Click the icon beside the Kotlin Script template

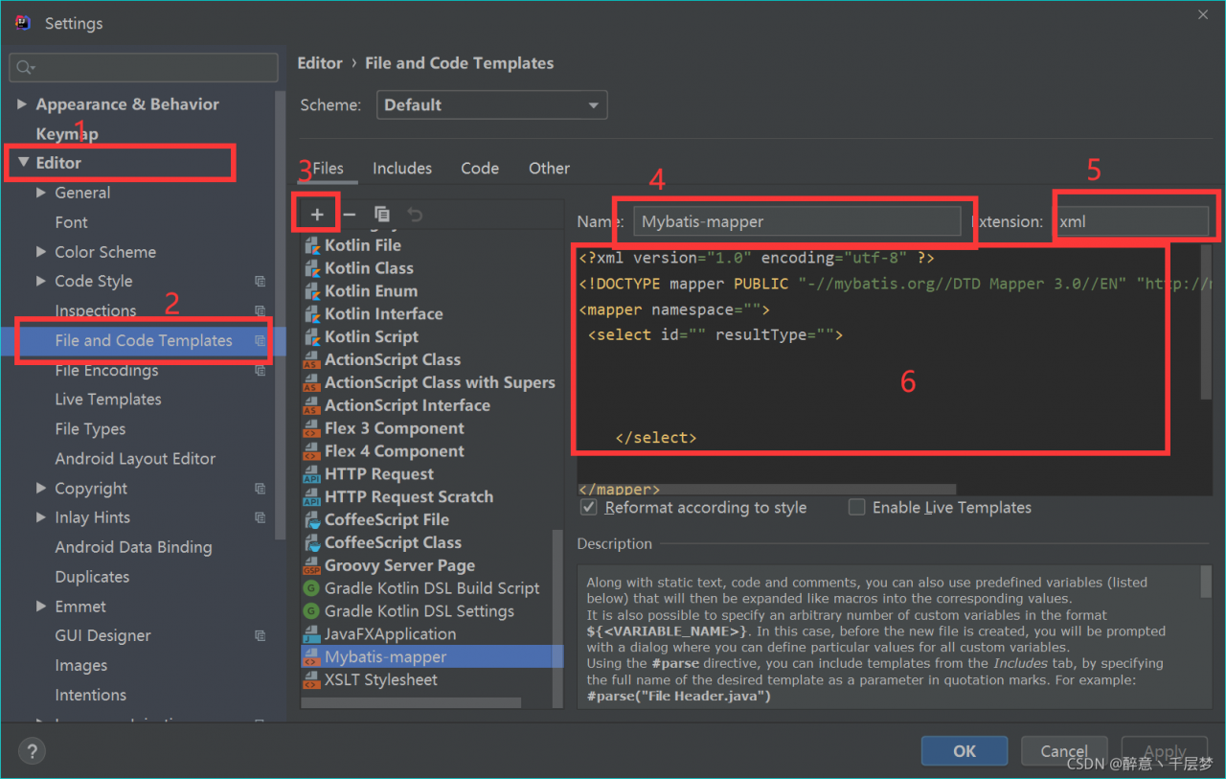[312, 337]
